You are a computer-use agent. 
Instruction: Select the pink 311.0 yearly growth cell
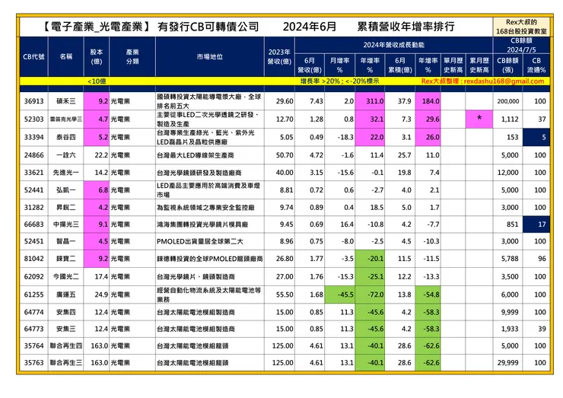370,101
